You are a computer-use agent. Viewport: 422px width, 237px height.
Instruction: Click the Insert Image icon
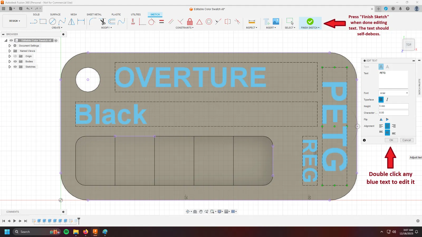tap(276, 21)
